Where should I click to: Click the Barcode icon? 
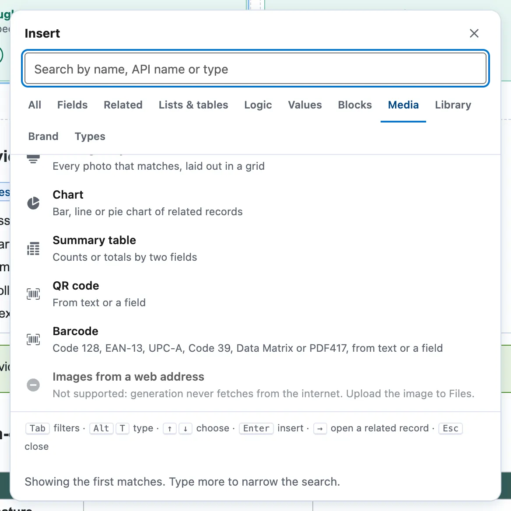tap(33, 339)
